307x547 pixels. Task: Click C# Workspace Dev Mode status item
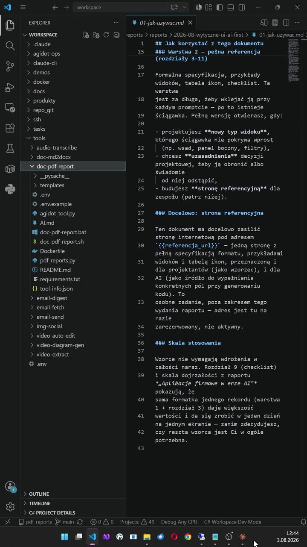pos(233,522)
